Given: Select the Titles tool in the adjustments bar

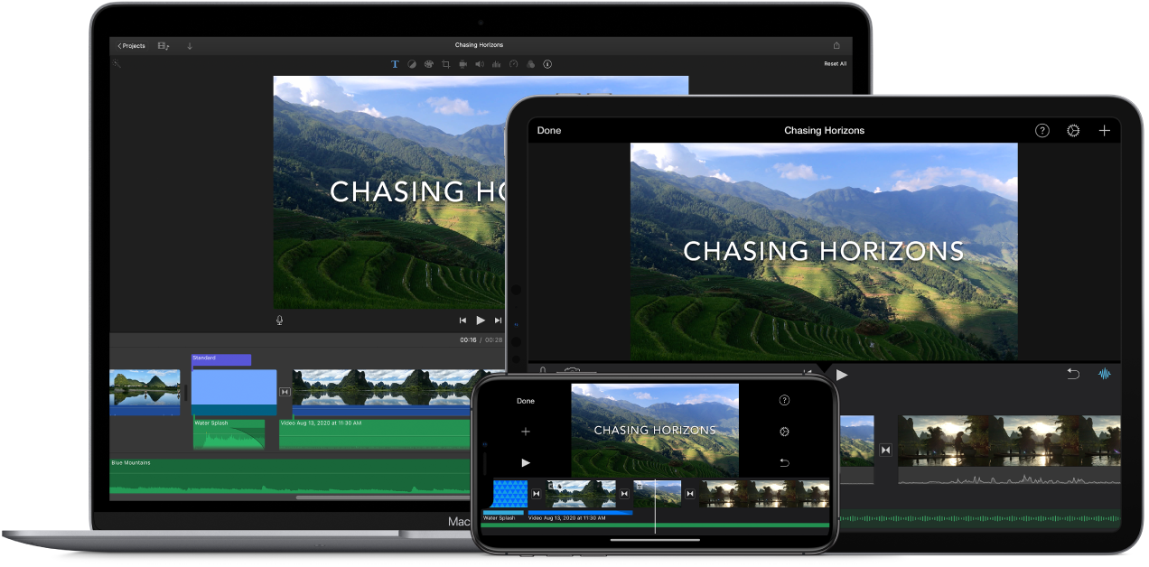Looking at the screenshot, I should coord(395,64).
